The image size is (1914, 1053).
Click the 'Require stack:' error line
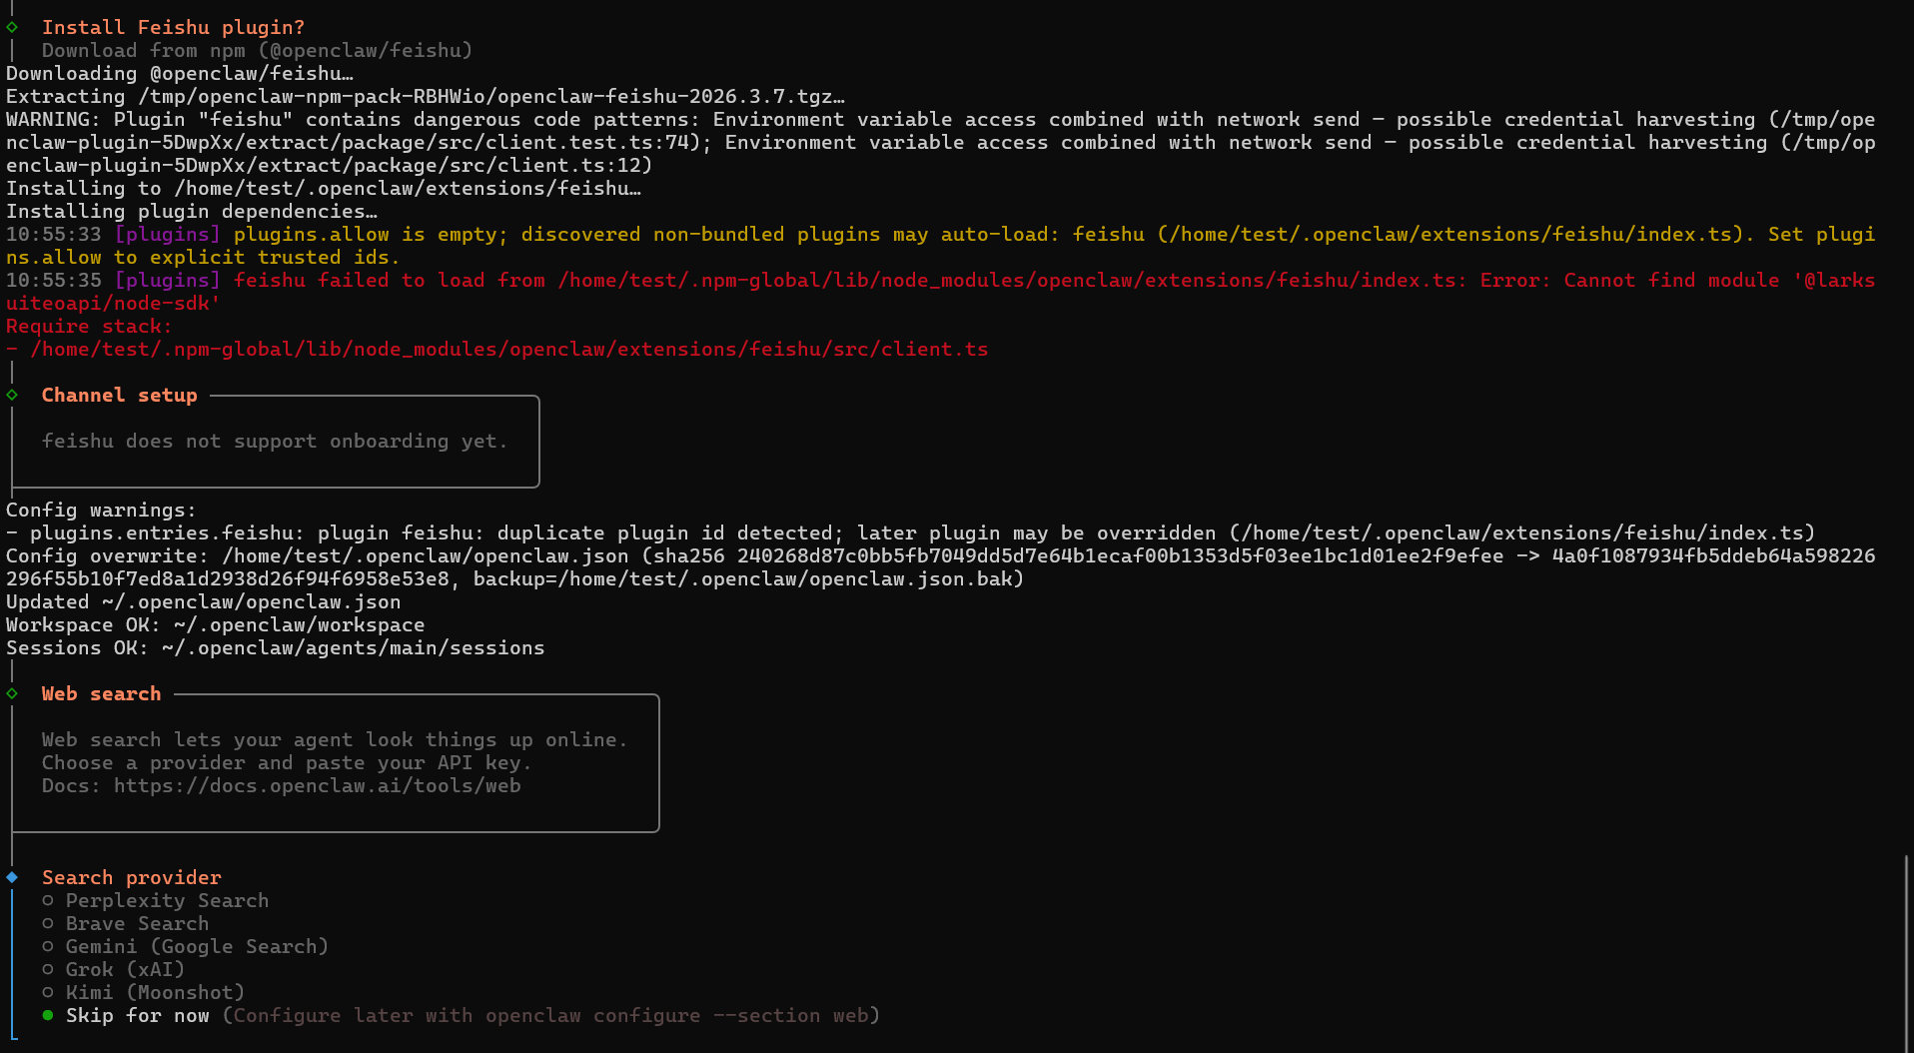[x=89, y=326]
